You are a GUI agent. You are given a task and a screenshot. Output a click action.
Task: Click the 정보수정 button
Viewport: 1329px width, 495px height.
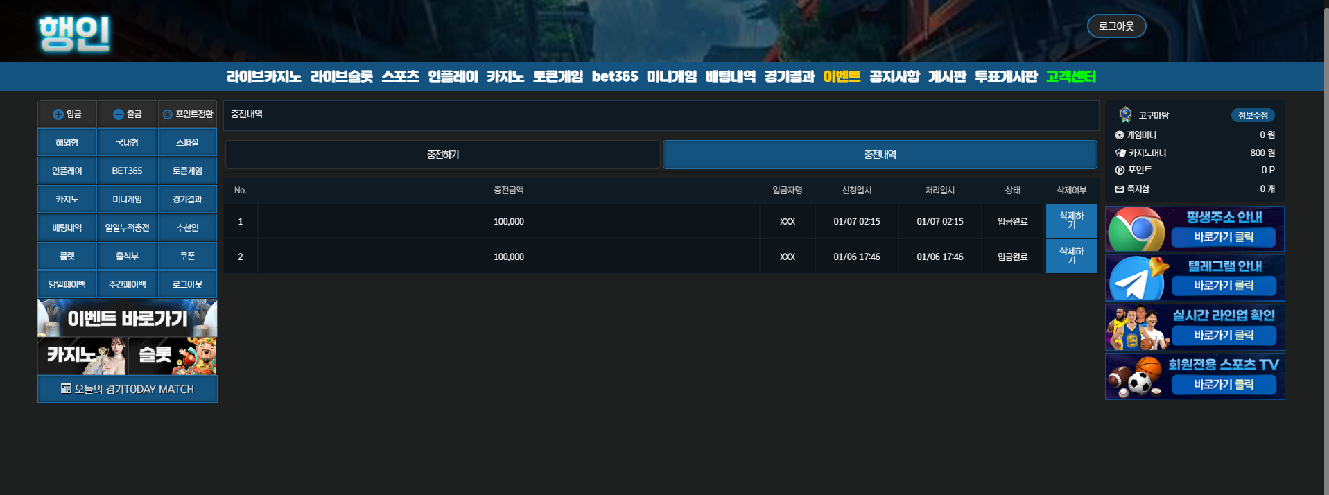[x=1253, y=115]
